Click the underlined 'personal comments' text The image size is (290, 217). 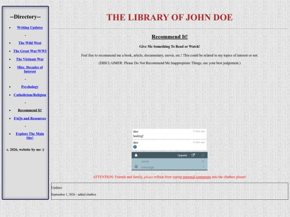click(x=197, y=177)
